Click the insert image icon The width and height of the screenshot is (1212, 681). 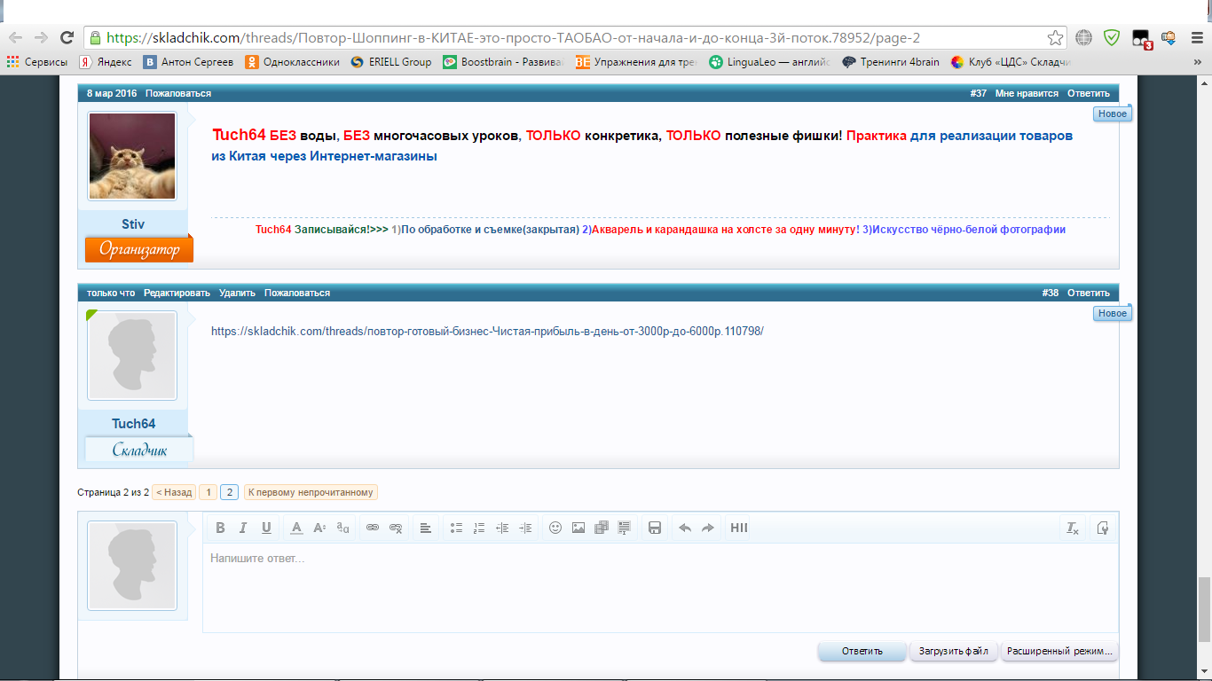578,528
